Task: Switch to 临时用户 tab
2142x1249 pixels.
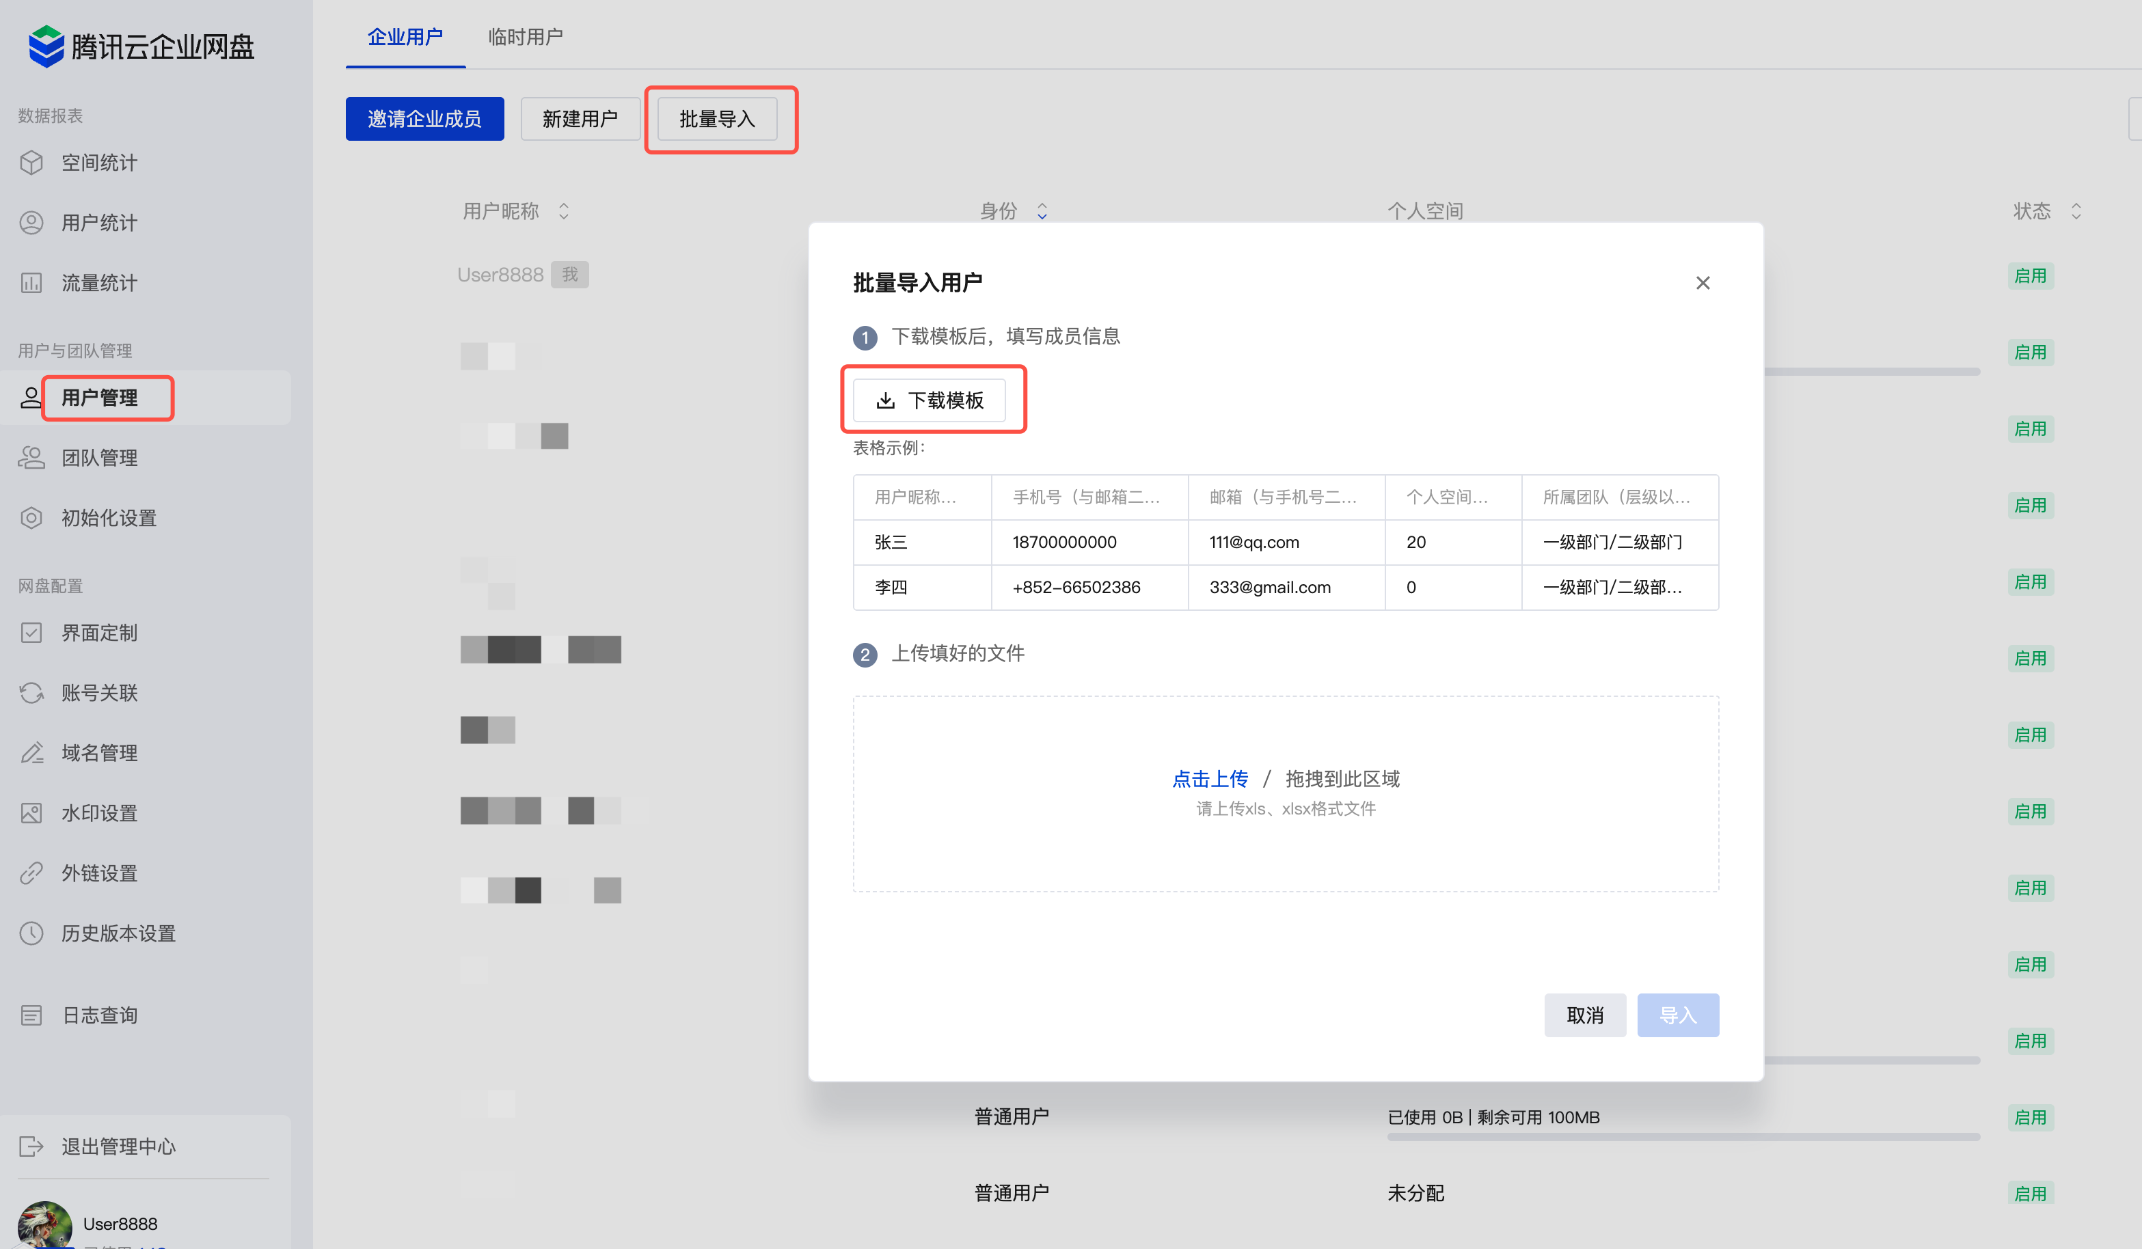Action: click(526, 38)
